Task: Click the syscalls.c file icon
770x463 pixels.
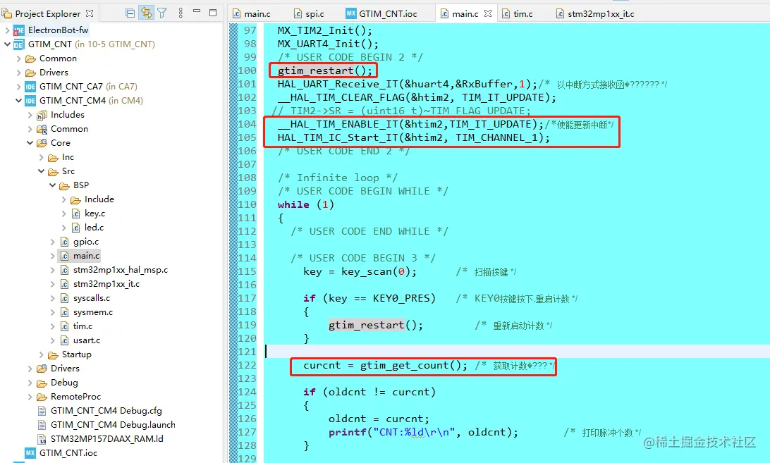Action: [x=64, y=298]
